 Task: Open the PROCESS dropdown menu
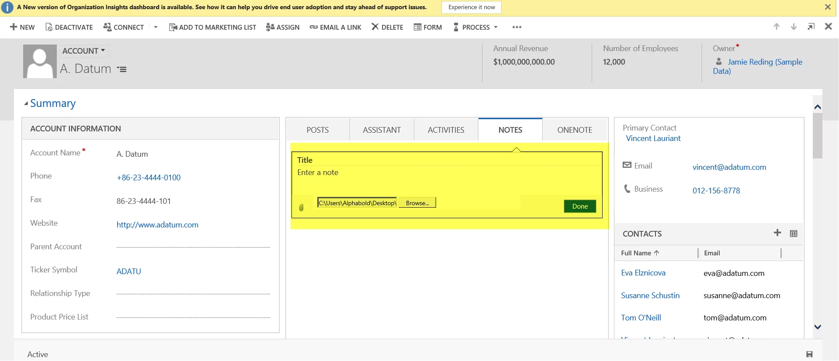475,27
